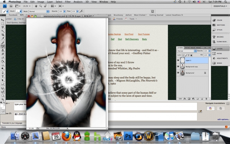Select the Zoom tool in toolbox
230x144 pixels.
coord(3,99)
